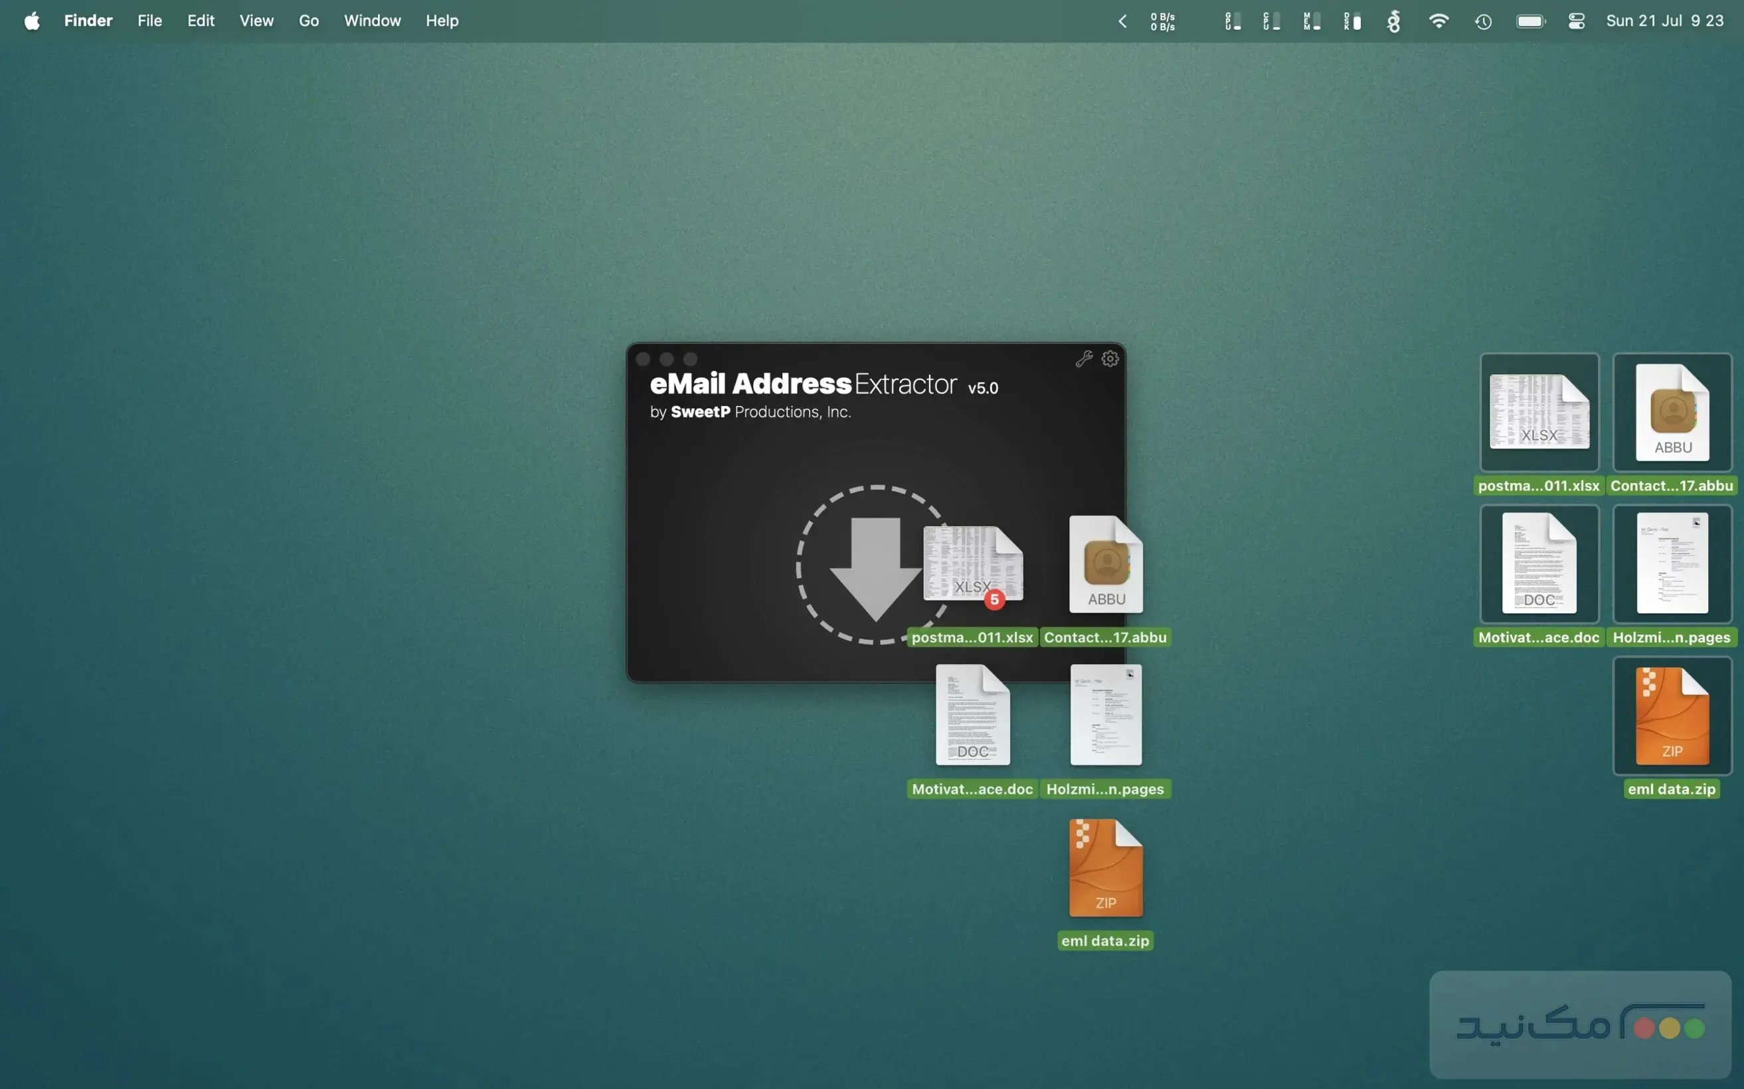Image resolution: width=1744 pixels, height=1089 pixels.
Task: Collapse hidden menu bar icons with the chevron
Action: click(x=1122, y=21)
